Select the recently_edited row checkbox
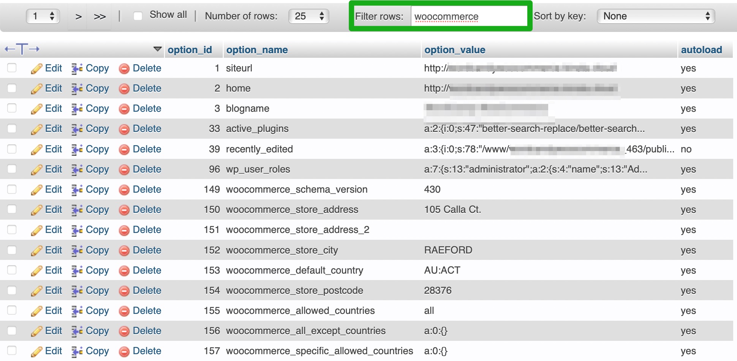This screenshot has height=361, width=737. tap(12, 149)
